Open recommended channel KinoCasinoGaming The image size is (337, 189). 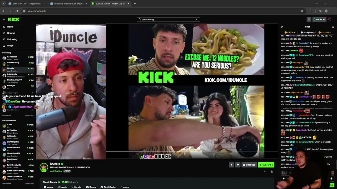18,172
